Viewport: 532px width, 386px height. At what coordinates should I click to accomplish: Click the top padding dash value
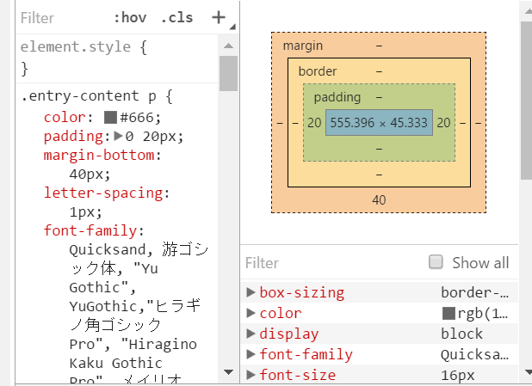point(379,98)
